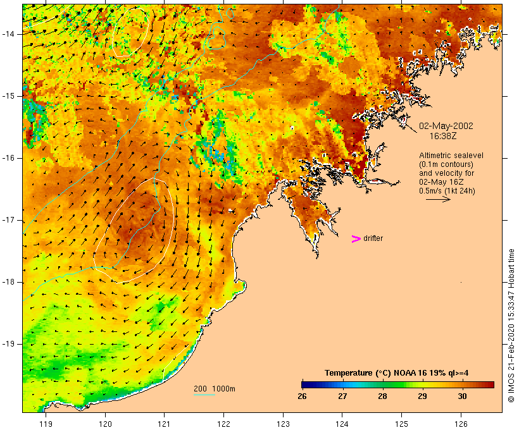Click the IMOS copyright timestamp text
Viewport: 519px width, 430px height.
coord(511,326)
